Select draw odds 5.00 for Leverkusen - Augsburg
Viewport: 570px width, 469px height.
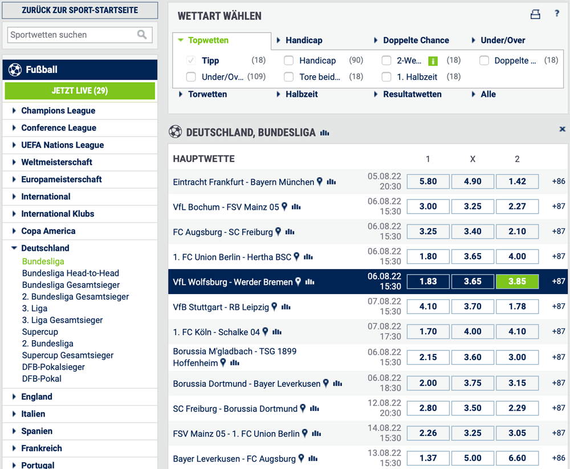[x=473, y=458]
